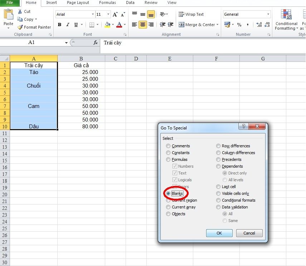The image size is (306, 266).
Task: Click the fill color bucket swatch
Action: pyautogui.click(x=107, y=25)
